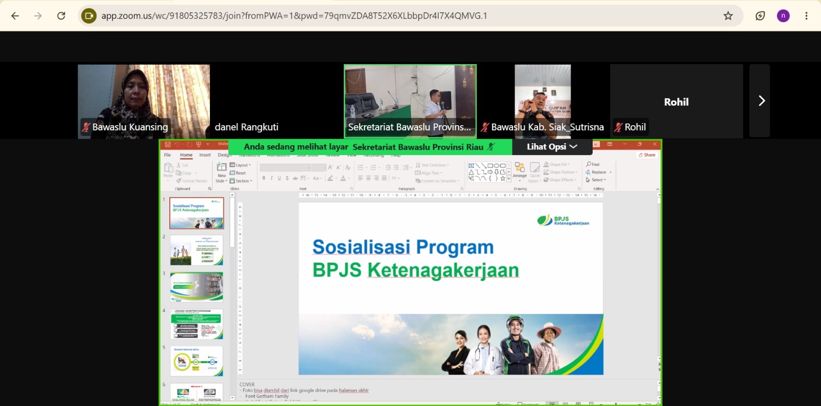Click the Undo arrow in PowerPoint's title bar
The width and height of the screenshot is (821, 406).
177,145
